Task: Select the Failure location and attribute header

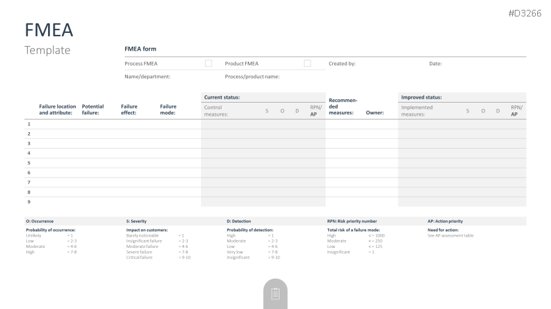Action: point(57,109)
